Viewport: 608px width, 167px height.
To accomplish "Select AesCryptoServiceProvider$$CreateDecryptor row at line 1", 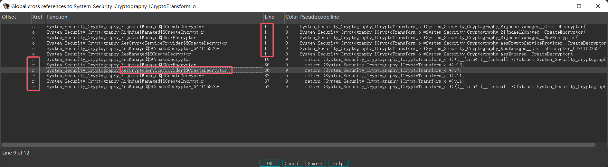I will [137, 43].
